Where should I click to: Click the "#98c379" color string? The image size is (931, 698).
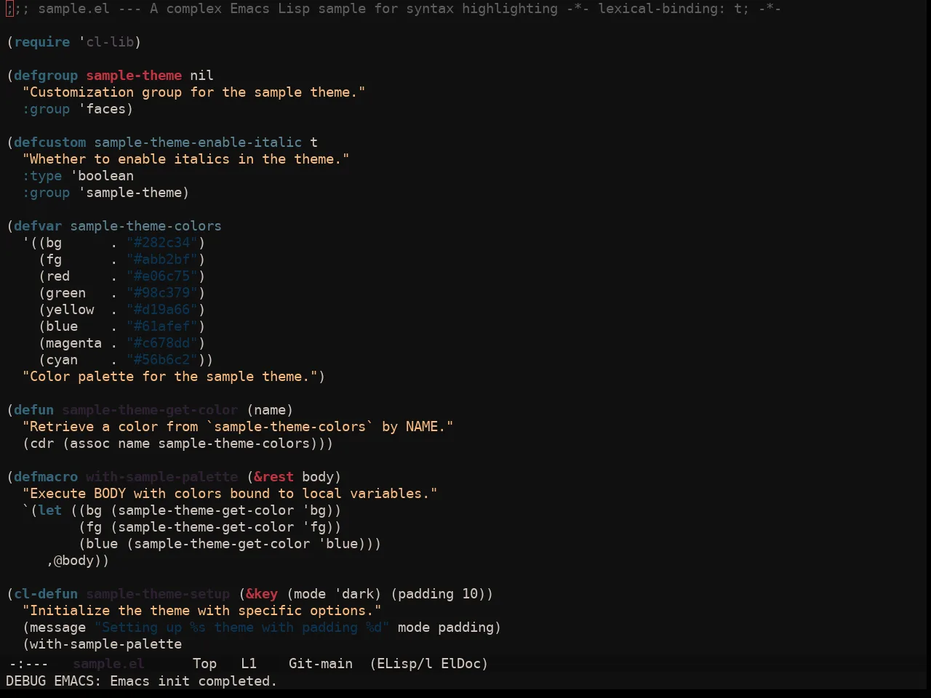[x=162, y=293]
